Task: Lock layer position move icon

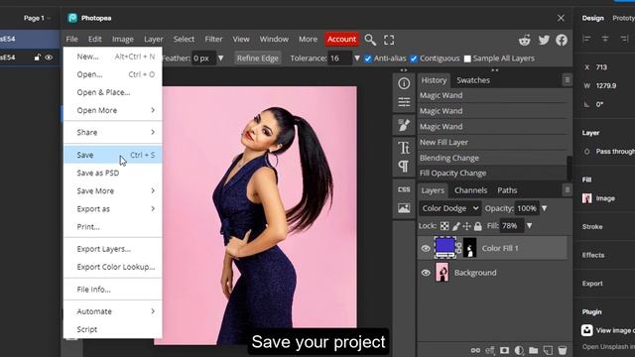Action: [x=467, y=226]
